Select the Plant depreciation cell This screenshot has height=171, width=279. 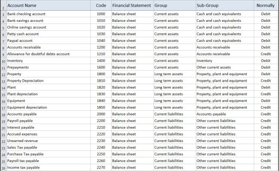(x=49, y=94)
